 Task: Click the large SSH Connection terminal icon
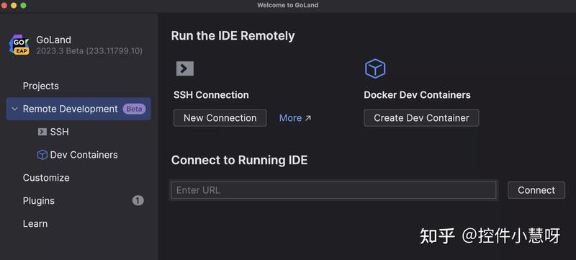[x=185, y=68]
